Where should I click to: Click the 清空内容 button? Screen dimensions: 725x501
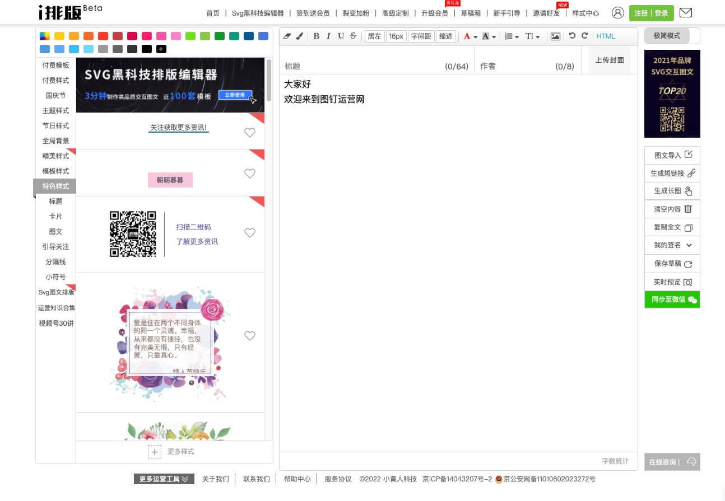point(672,209)
